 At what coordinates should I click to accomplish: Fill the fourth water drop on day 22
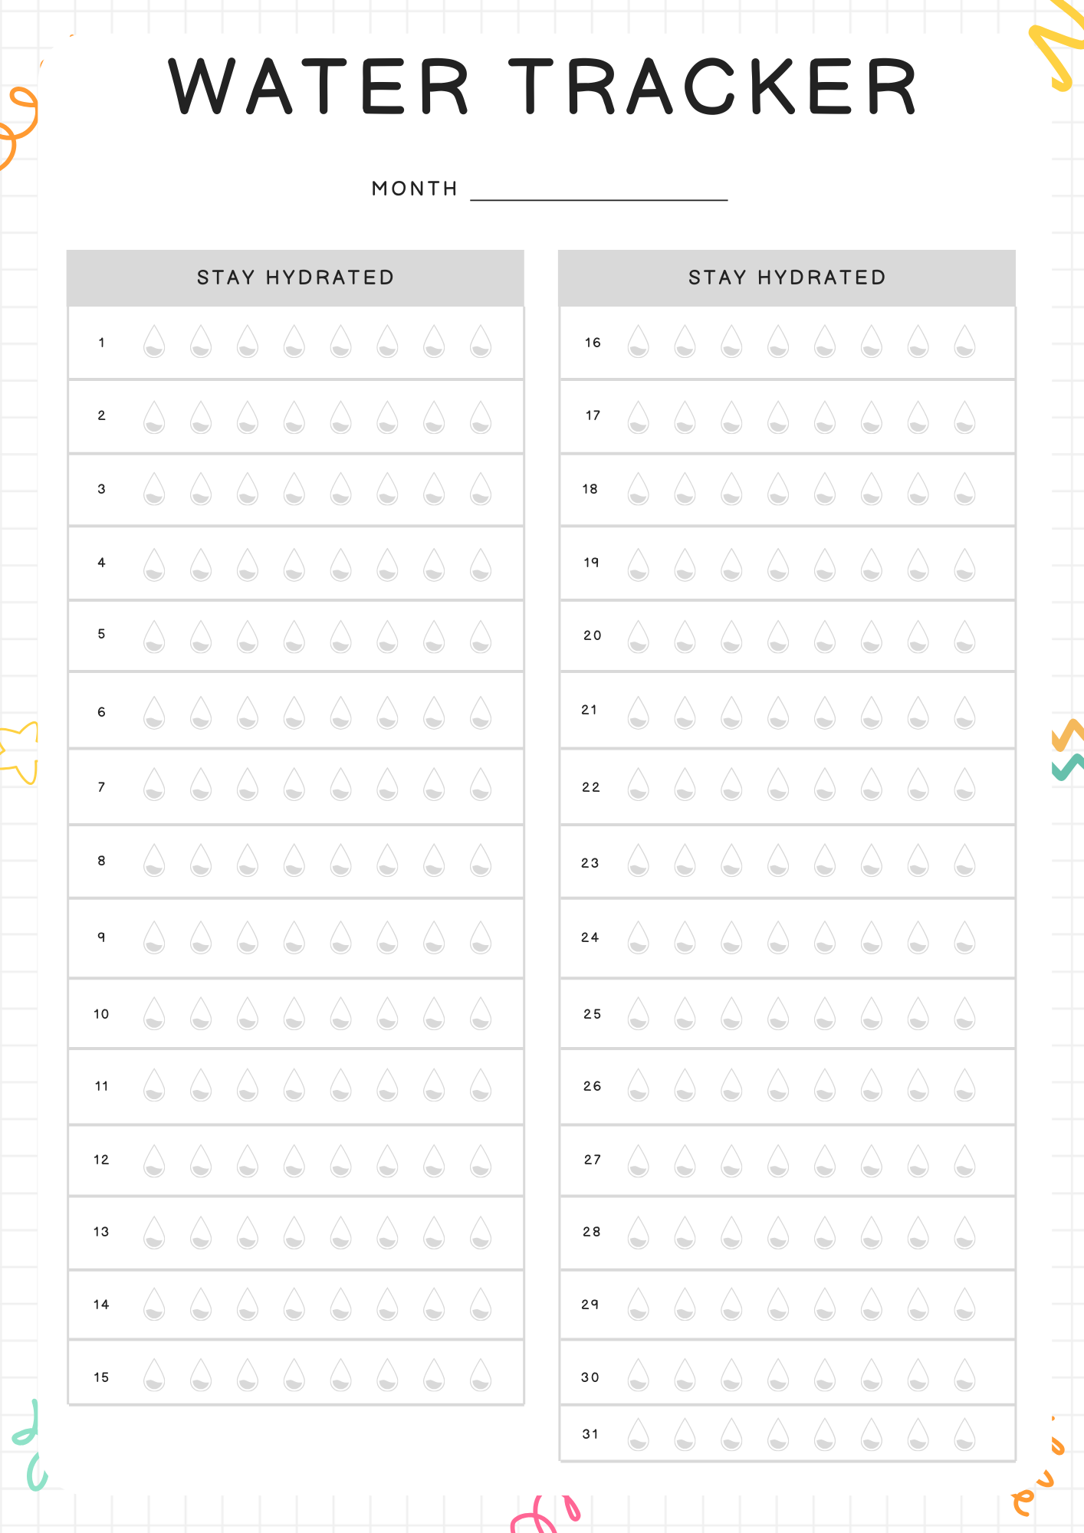coord(778,785)
